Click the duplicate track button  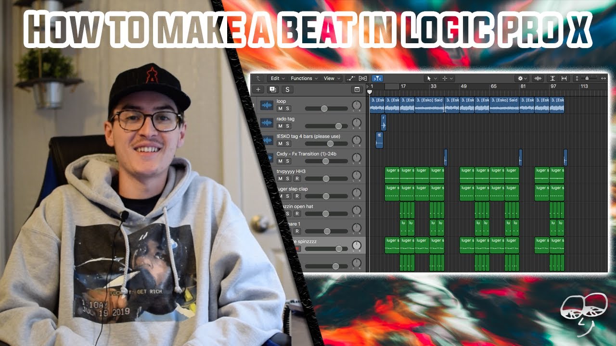pyautogui.click(x=273, y=89)
